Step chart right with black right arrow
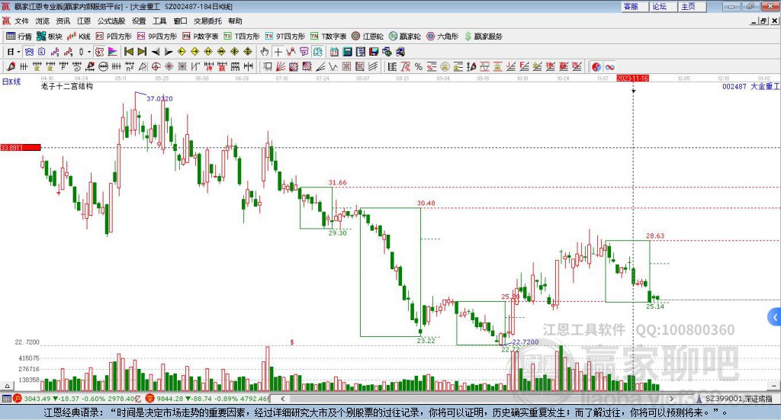This screenshot has width=781, height=420. tap(169, 52)
